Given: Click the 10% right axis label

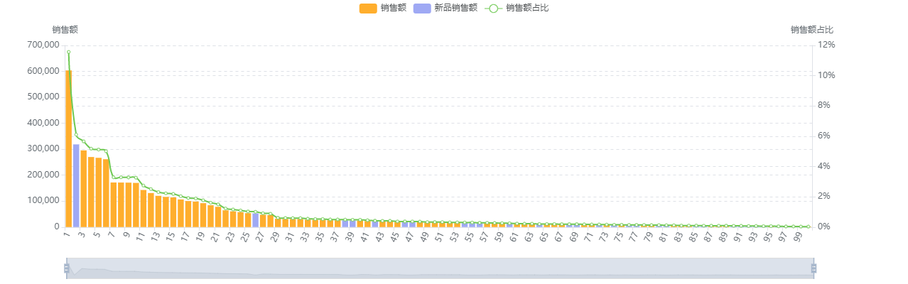Looking at the screenshot, I should click(x=826, y=75).
